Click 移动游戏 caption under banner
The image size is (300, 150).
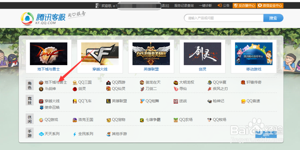254,69
